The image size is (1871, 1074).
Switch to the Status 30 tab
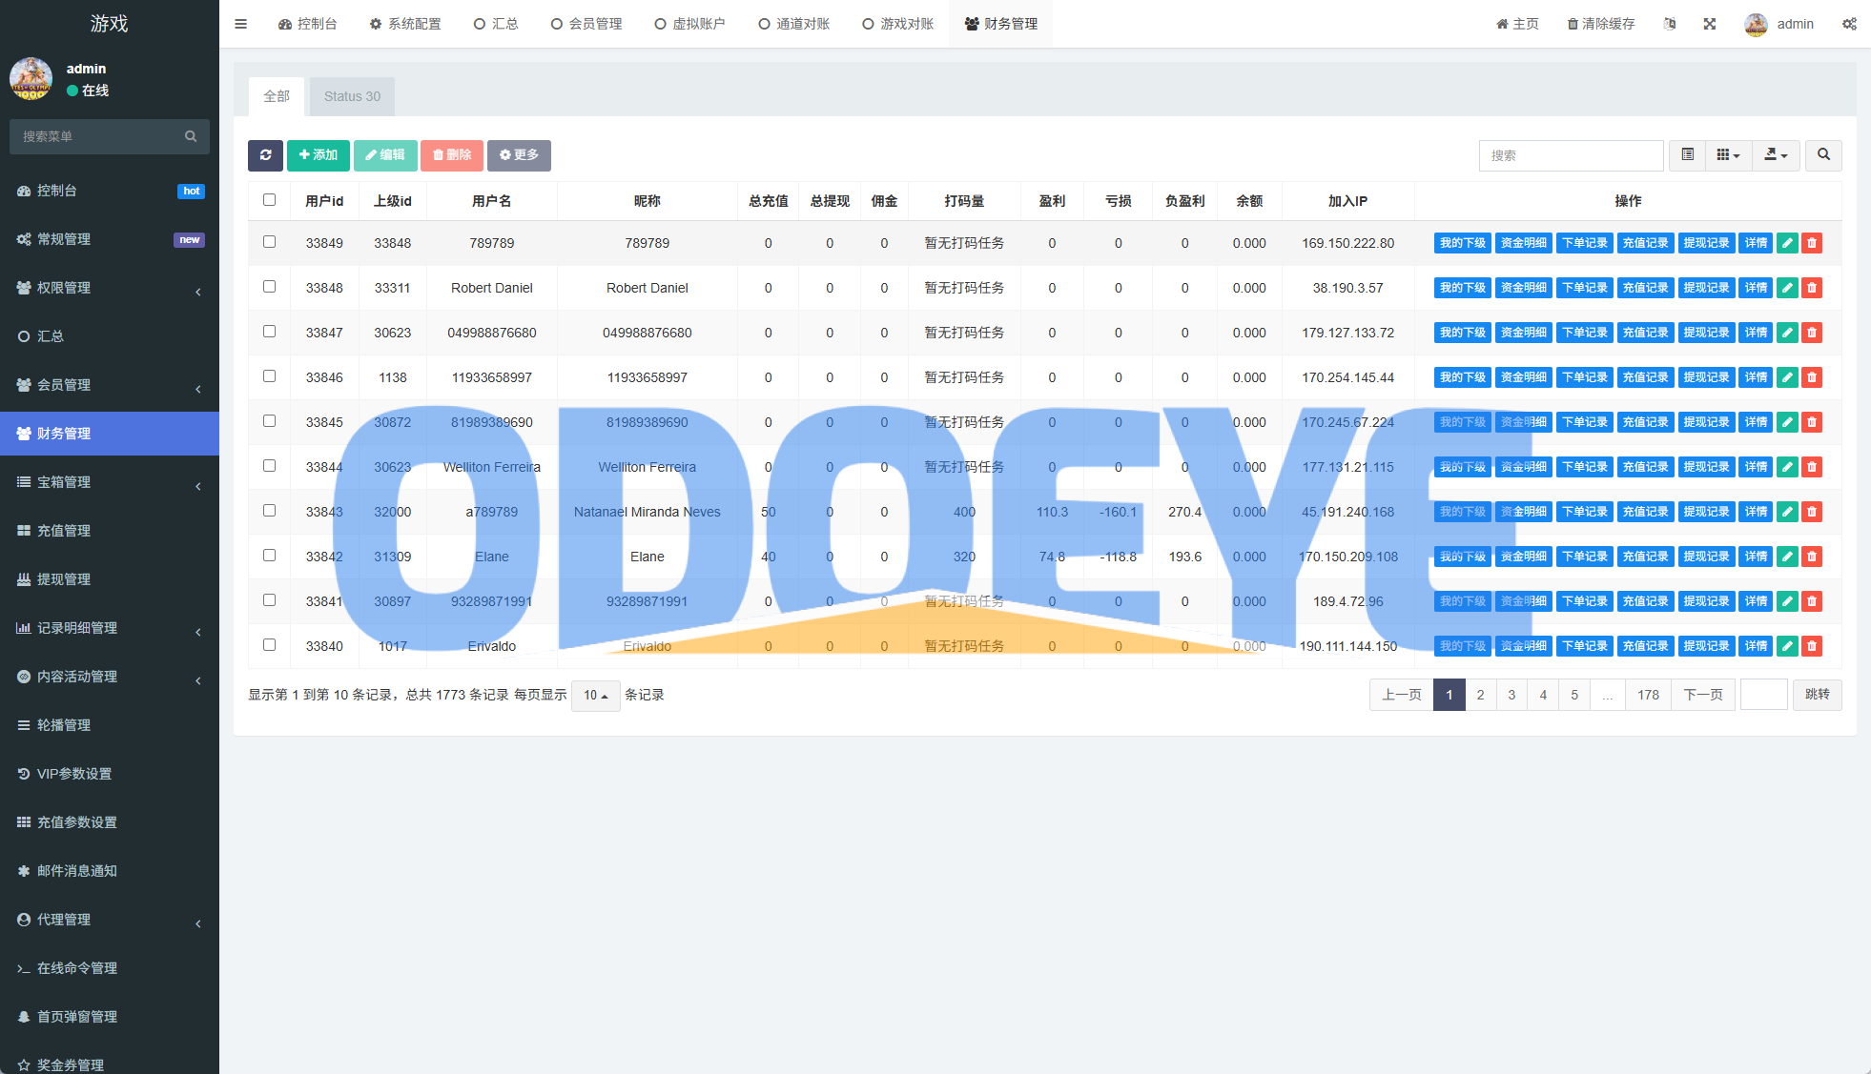click(x=352, y=96)
